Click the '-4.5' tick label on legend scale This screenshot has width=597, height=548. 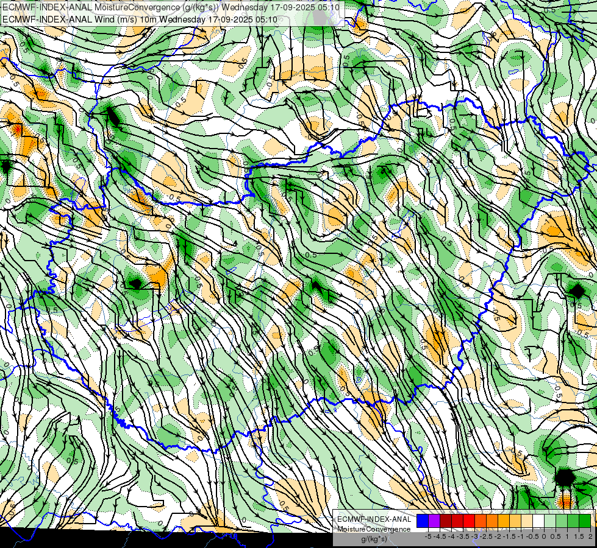tap(440, 536)
